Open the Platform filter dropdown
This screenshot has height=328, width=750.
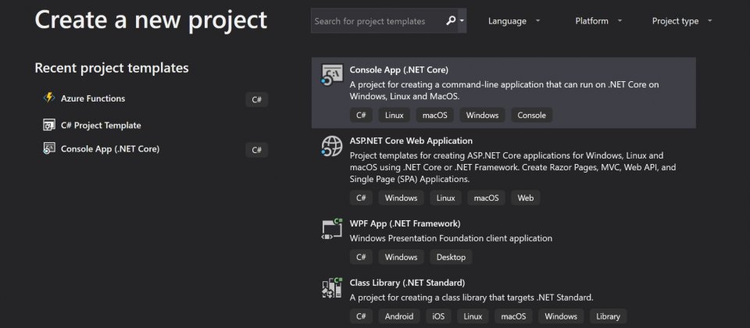point(599,21)
